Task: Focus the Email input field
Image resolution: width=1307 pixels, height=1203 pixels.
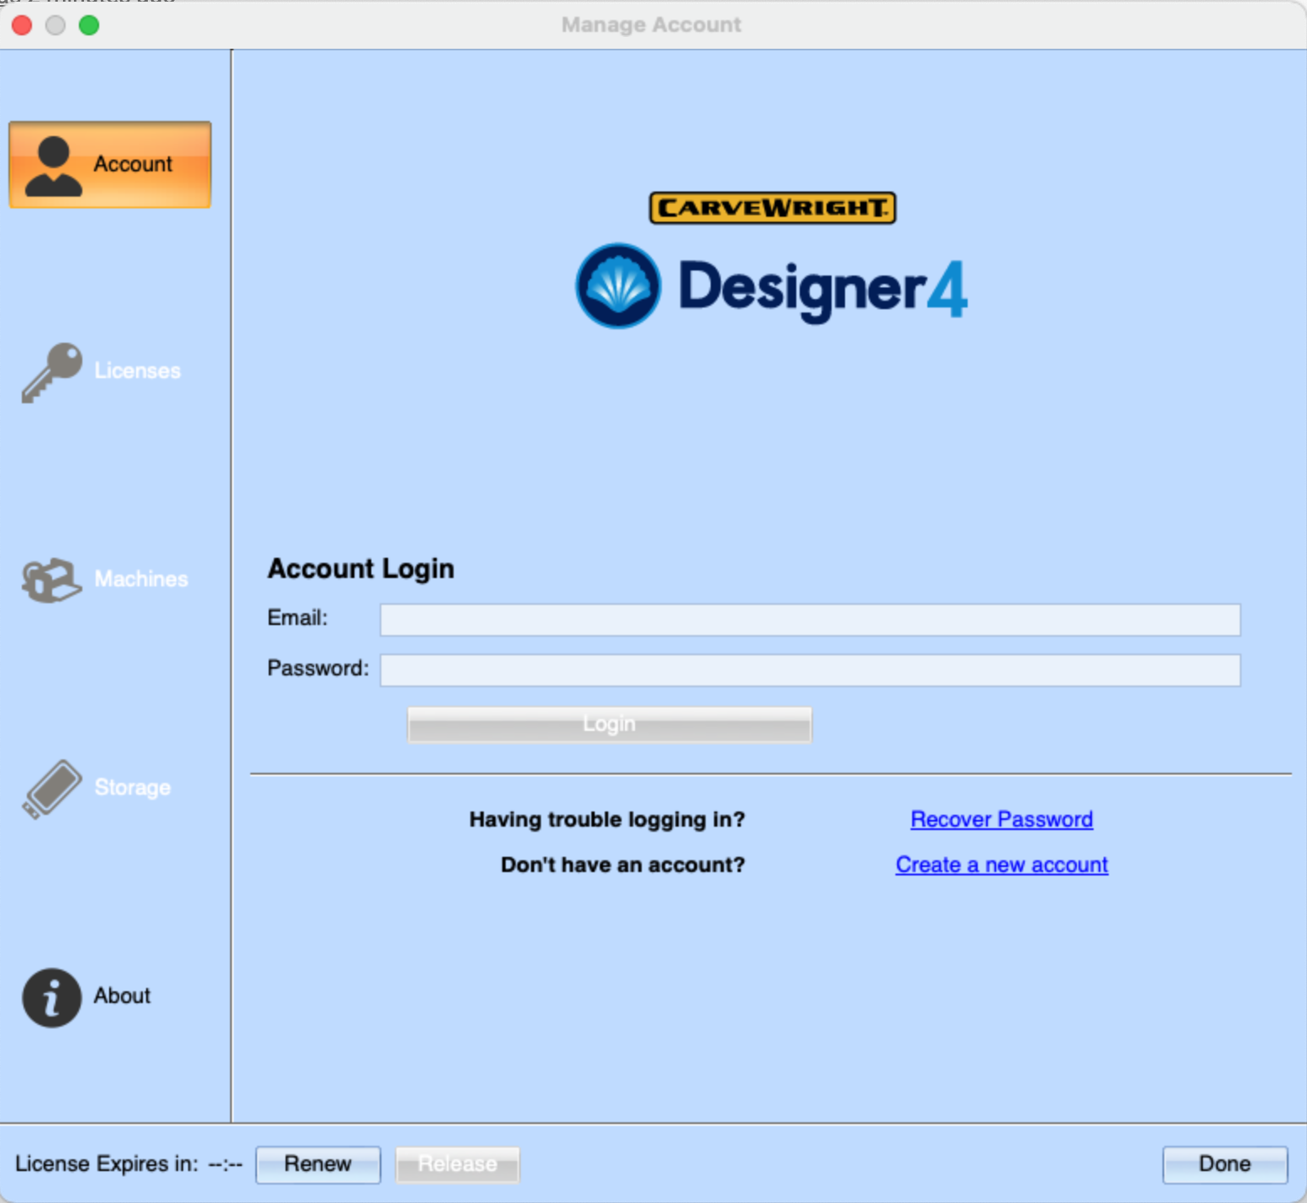Action: (x=810, y=620)
